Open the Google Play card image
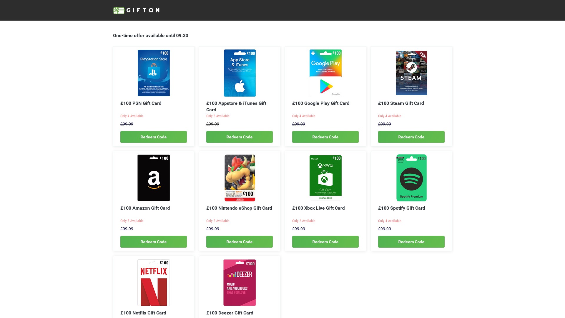Viewport: 565px width, 318px height. (325, 73)
